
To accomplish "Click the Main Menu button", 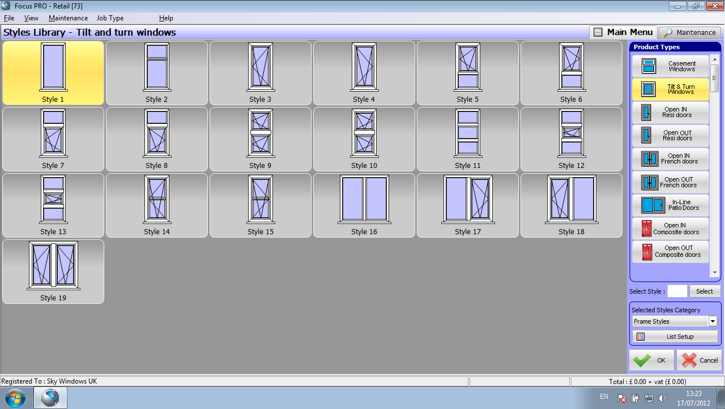I will pos(623,32).
